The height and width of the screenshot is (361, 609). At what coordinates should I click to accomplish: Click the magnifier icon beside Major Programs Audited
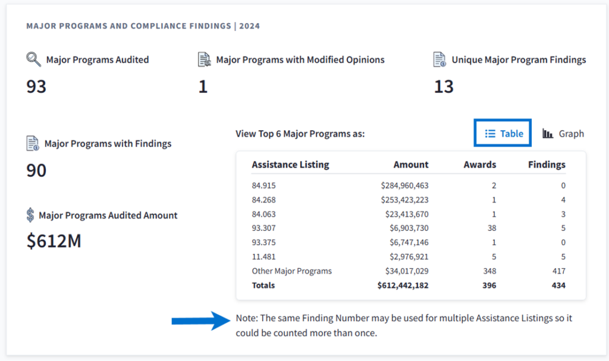tap(33, 59)
